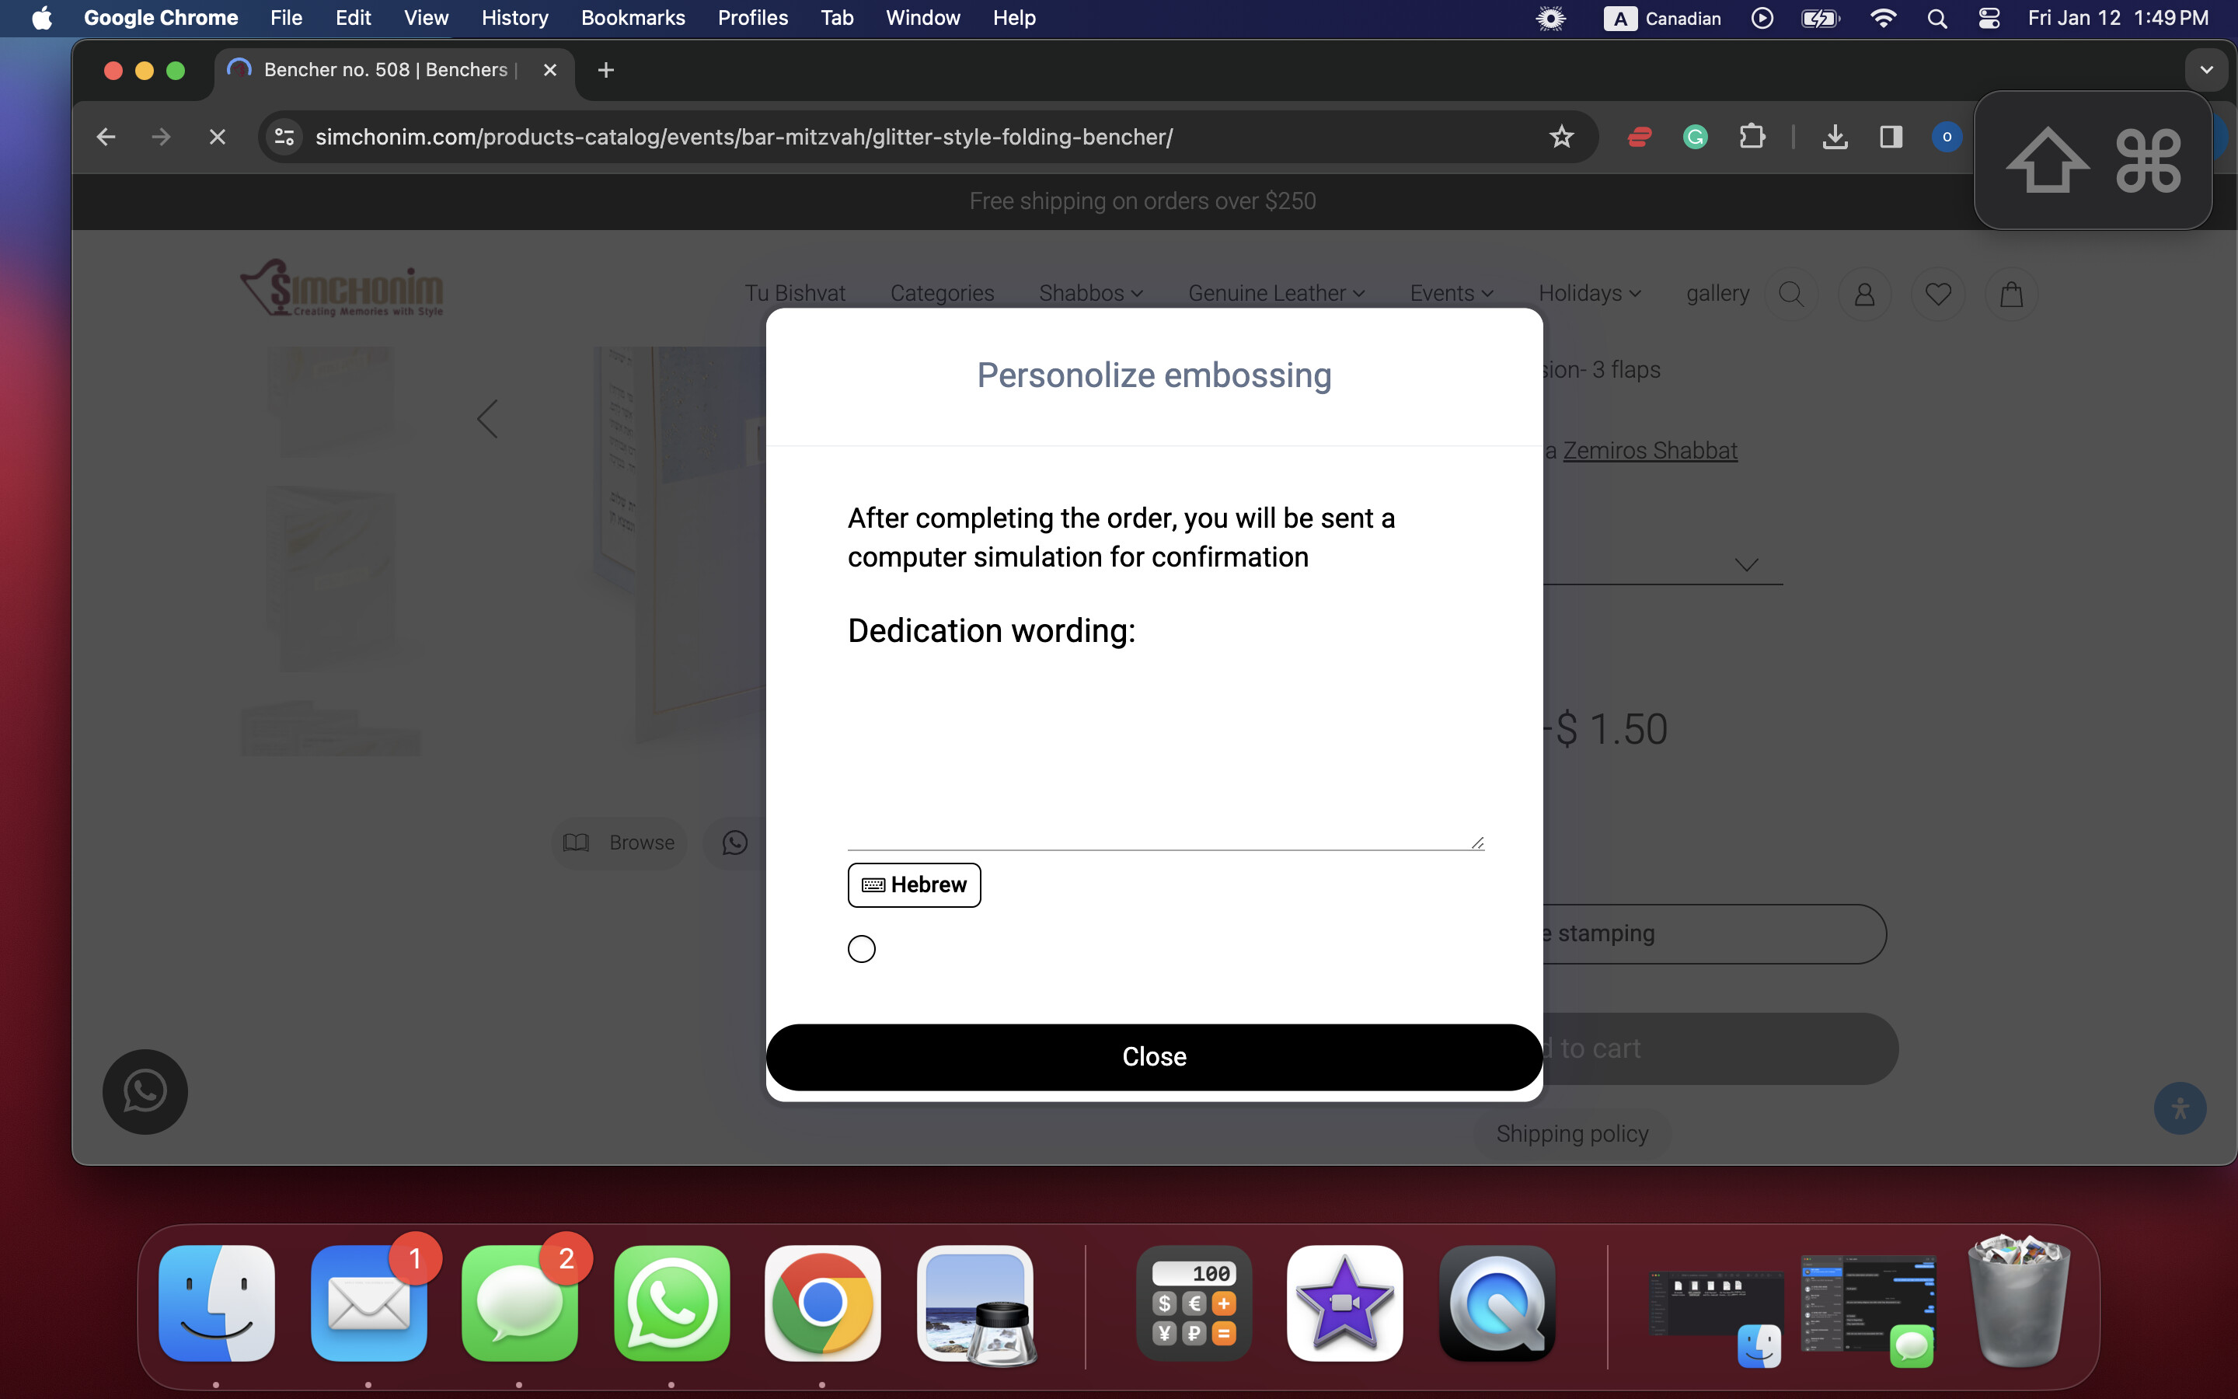The image size is (2238, 1399).
Task: Toggle the Hebrew keyboard button
Action: coord(914,884)
